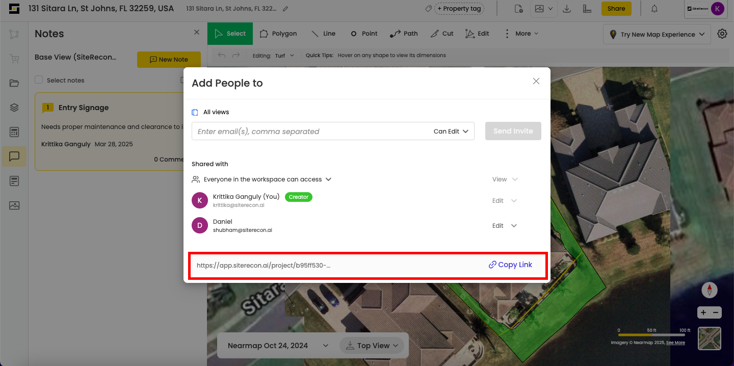
Task: Open map settings gear icon
Action: click(x=722, y=34)
